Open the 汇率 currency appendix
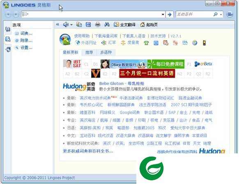The height and width of the screenshot is (184, 239). [x=109, y=43]
